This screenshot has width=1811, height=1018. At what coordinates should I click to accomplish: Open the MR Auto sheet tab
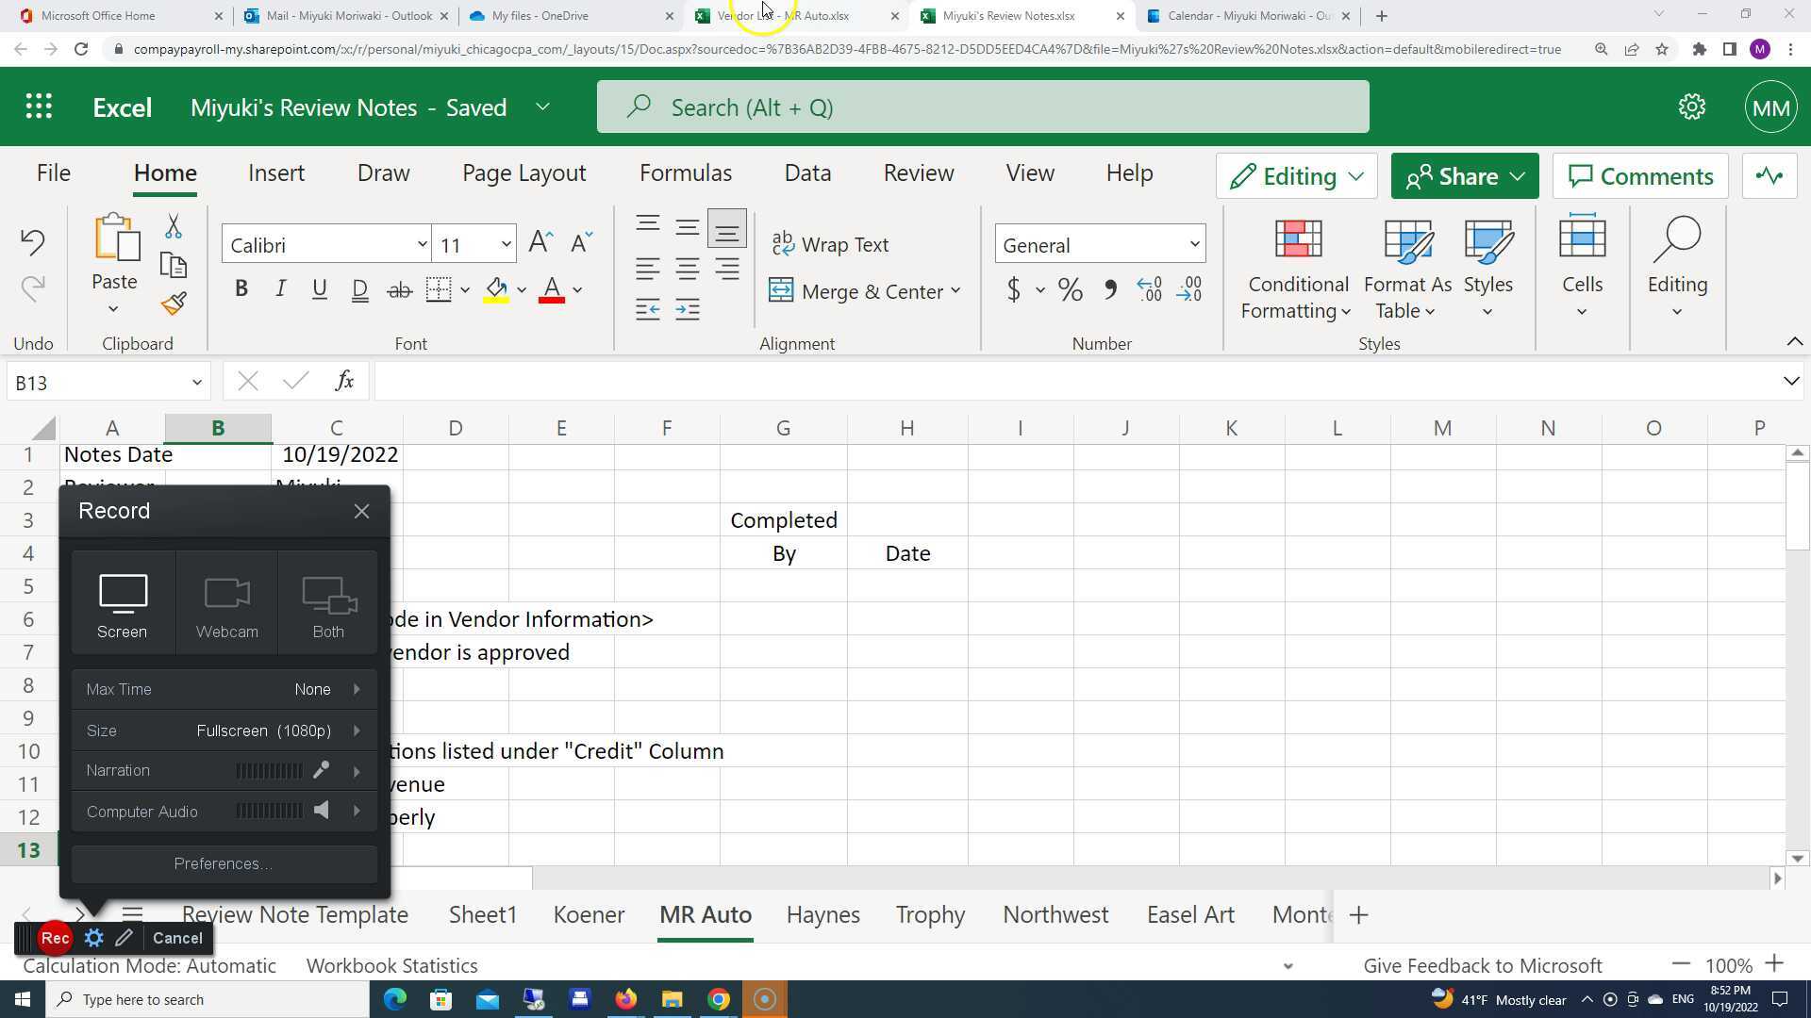click(705, 914)
